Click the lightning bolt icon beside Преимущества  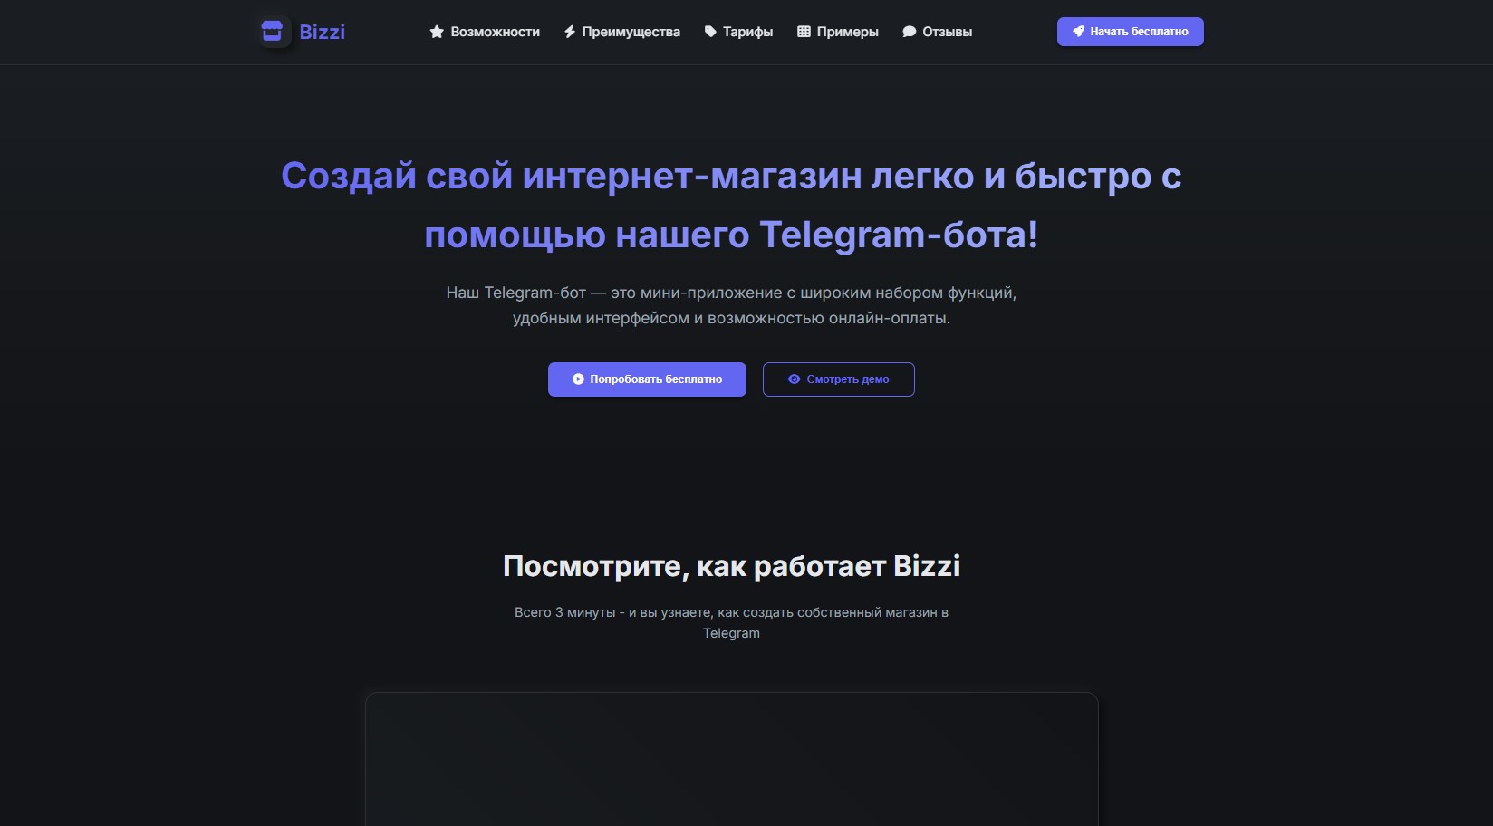point(570,32)
